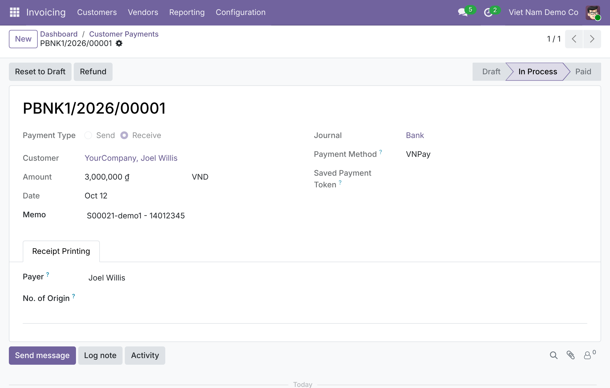
Task: Open the Vendors menu
Action: 143,12
